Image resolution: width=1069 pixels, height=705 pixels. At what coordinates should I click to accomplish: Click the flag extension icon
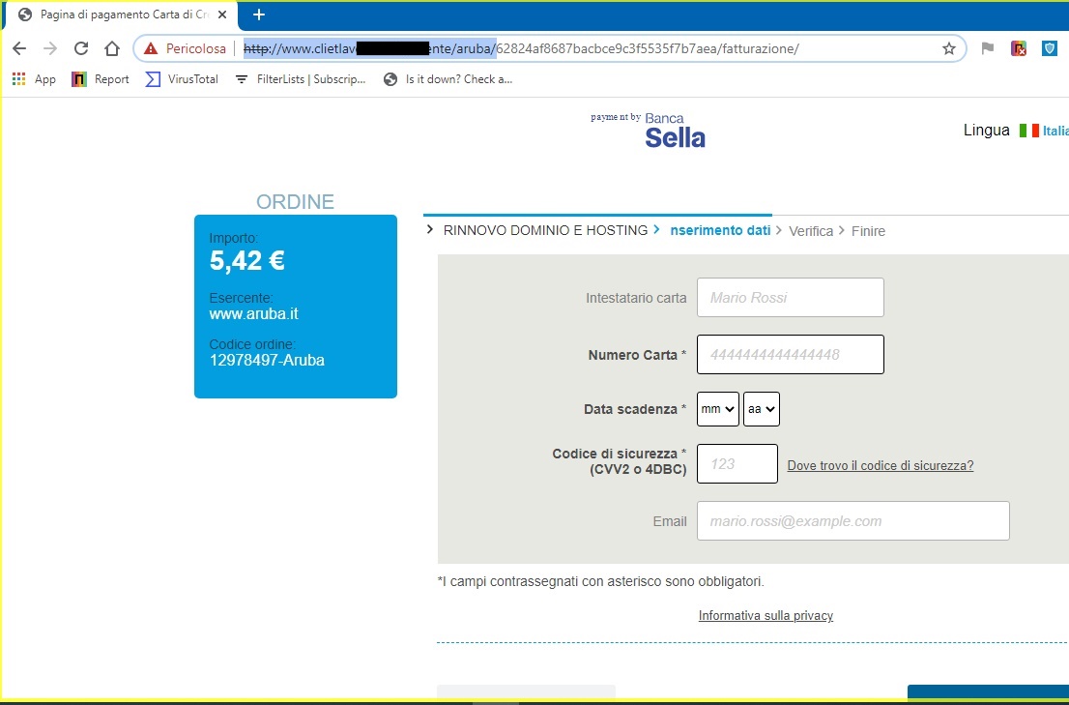coord(987,48)
